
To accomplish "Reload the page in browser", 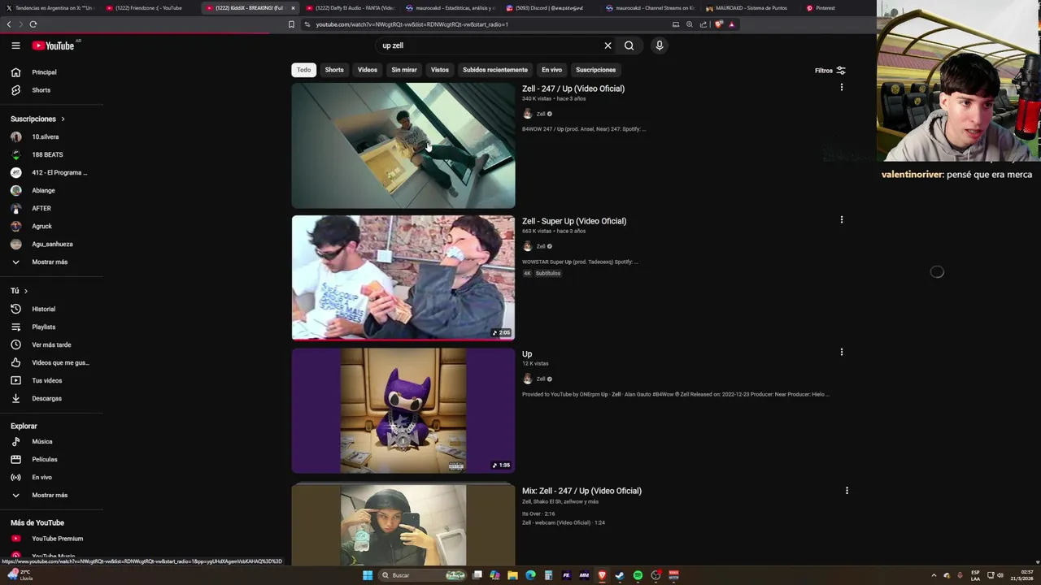I will (x=33, y=24).
